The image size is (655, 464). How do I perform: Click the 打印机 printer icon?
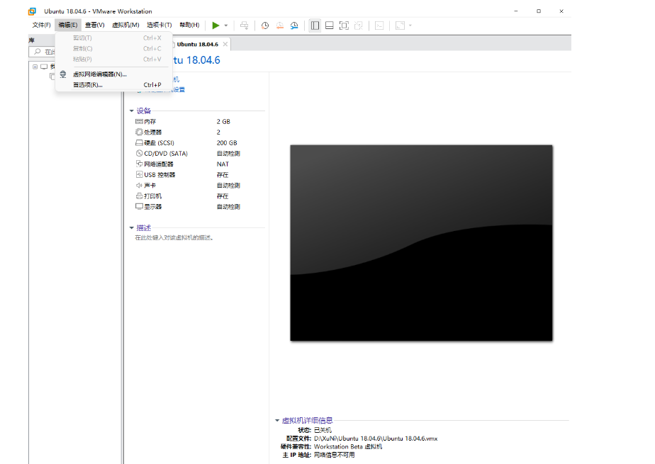click(139, 196)
